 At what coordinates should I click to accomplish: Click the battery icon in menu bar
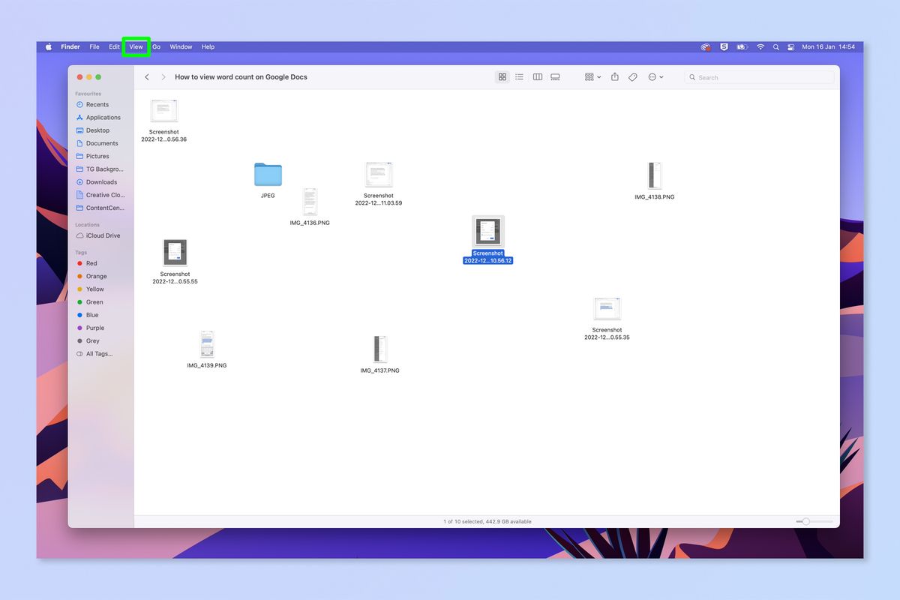tap(742, 46)
